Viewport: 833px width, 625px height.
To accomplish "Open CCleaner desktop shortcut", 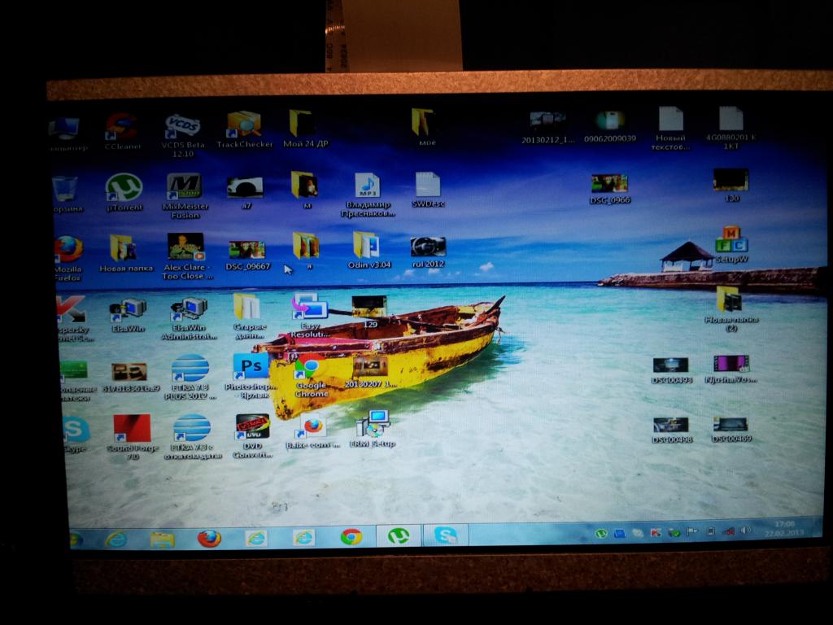I will click(122, 127).
